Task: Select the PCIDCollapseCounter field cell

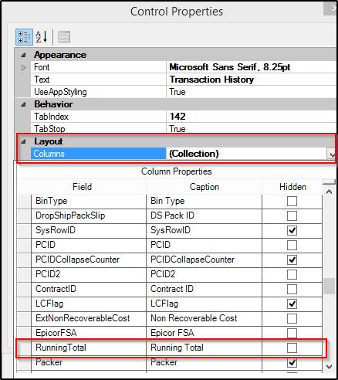Action: click(89, 260)
